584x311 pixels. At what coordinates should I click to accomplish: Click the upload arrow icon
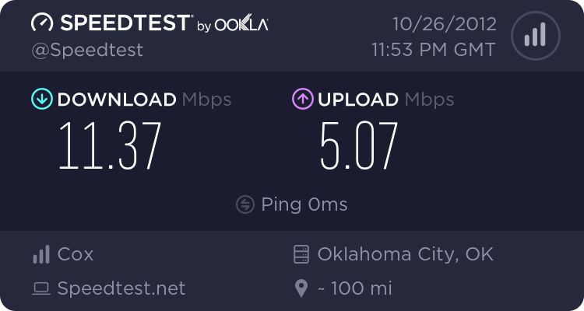tap(302, 100)
